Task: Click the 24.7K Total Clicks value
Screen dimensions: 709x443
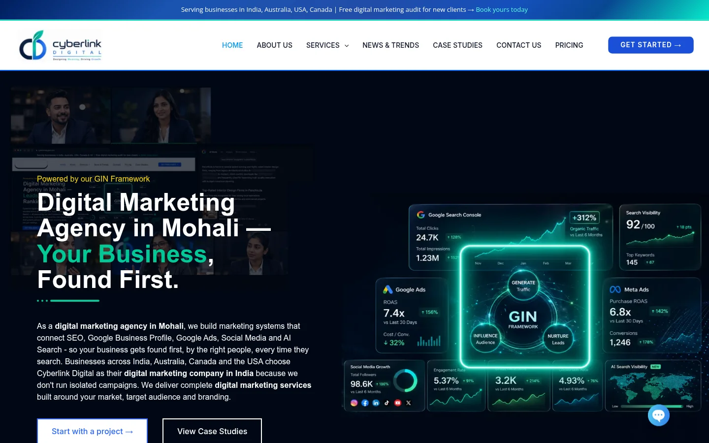Action: 427,237
